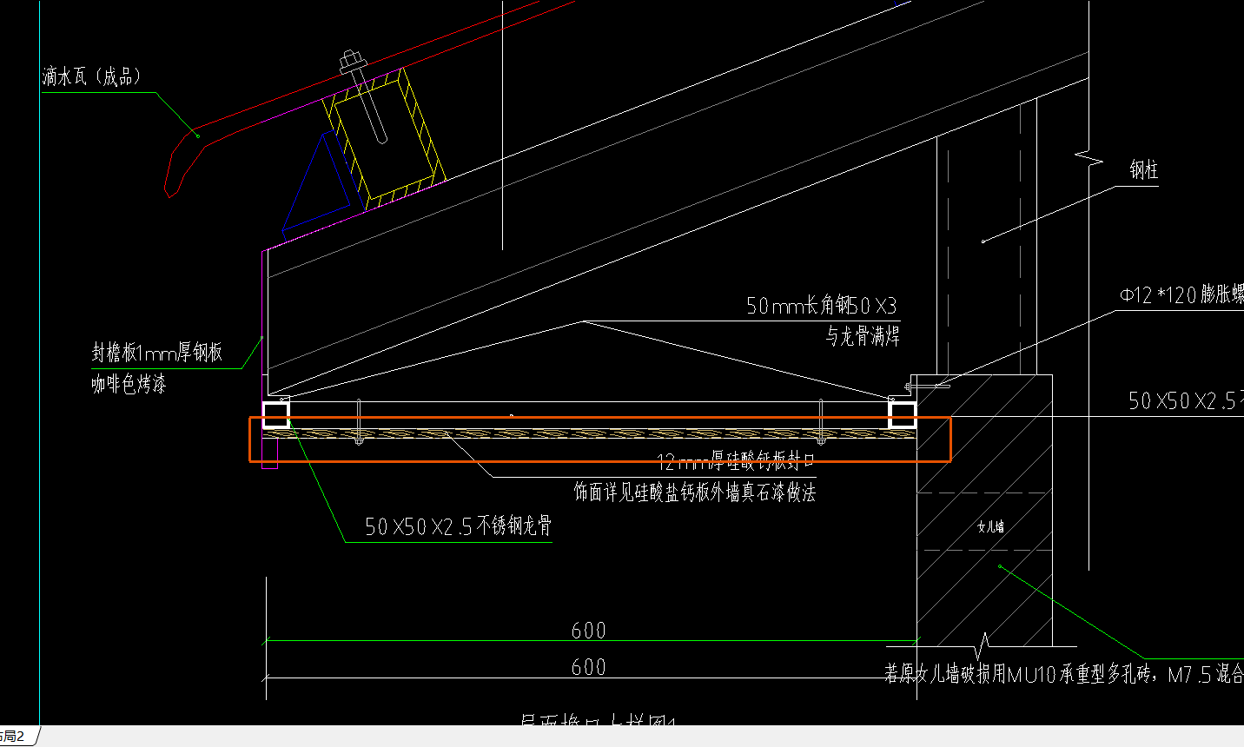The height and width of the screenshot is (747, 1244).
Task: Select the 饰面详见硅酸盐钙板外墙真石漆做法 text
Action: point(695,492)
